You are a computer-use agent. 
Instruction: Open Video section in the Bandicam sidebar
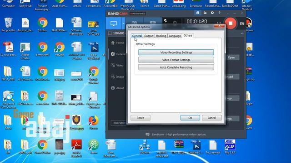117,65
